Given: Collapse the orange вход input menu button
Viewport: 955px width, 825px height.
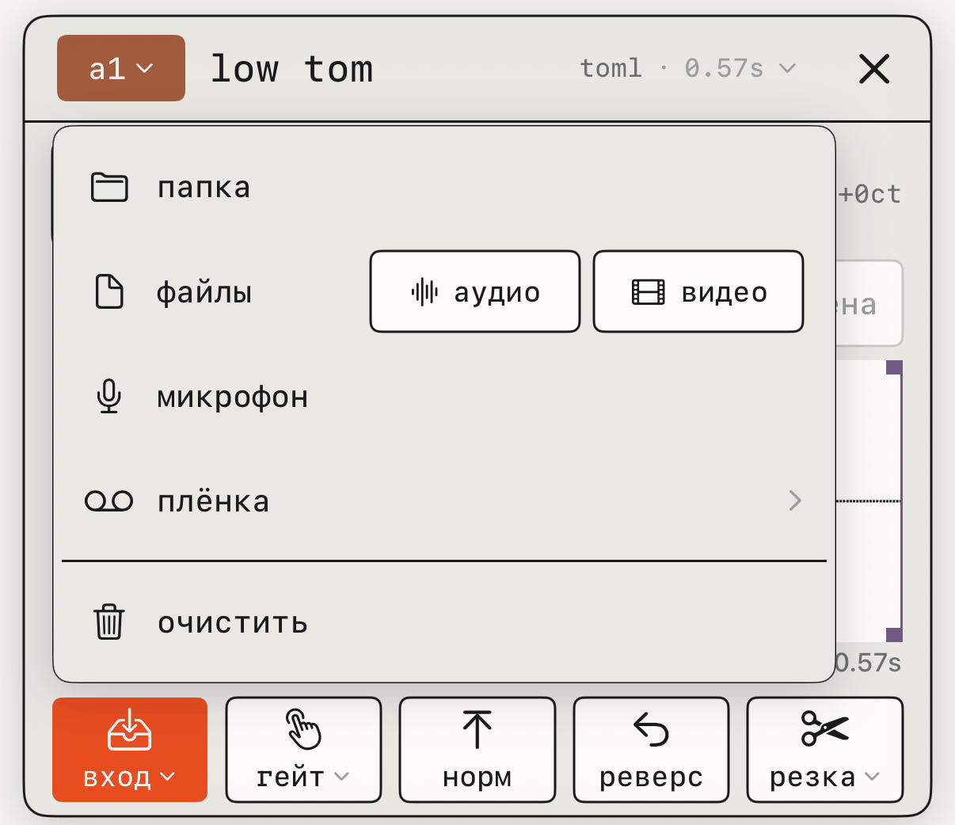Looking at the screenshot, I should pyautogui.click(x=130, y=750).
